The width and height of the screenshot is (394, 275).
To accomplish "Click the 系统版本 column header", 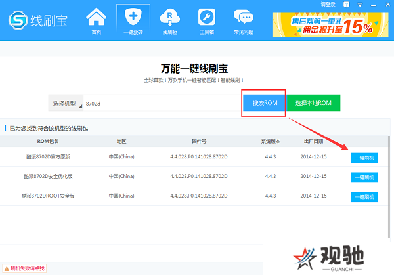I will [x=271, y=141].
